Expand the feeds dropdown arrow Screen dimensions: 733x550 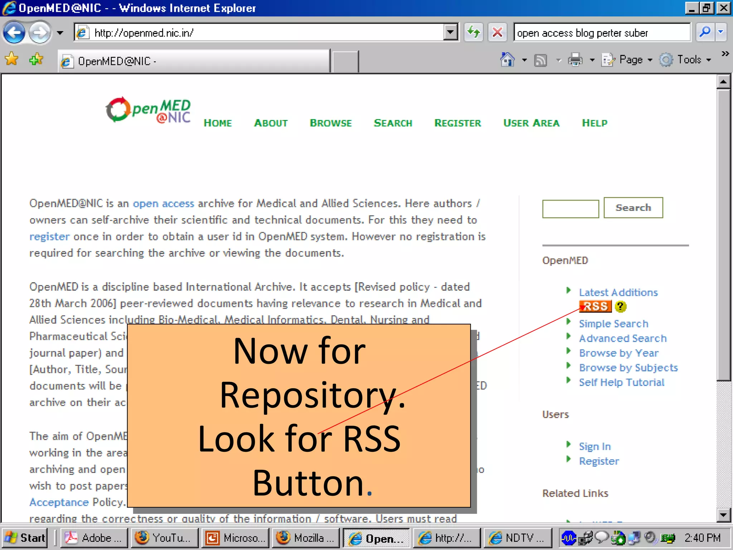(559, 60)
